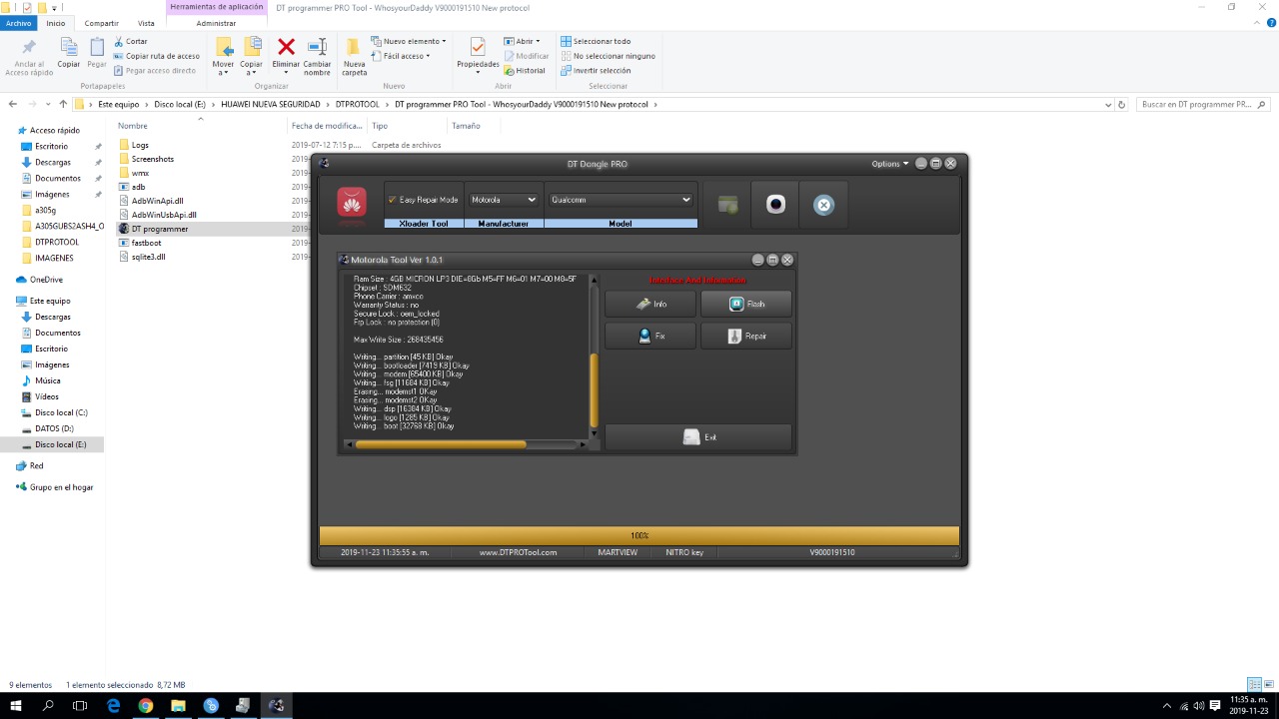Go back with the Explorer back arrow
Screen dimensions: 1279x719
[x=13, y=104]
